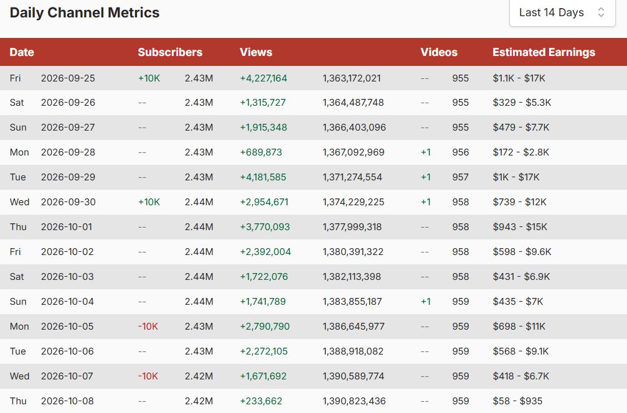This screenshot has width=627, height=413.
Task: Click earnings range $943 - $15K
Action: tap(520, 227)
